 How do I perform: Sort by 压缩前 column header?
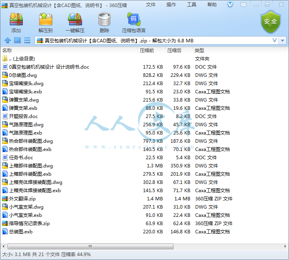pyautogui.click(x=147, y=50)
